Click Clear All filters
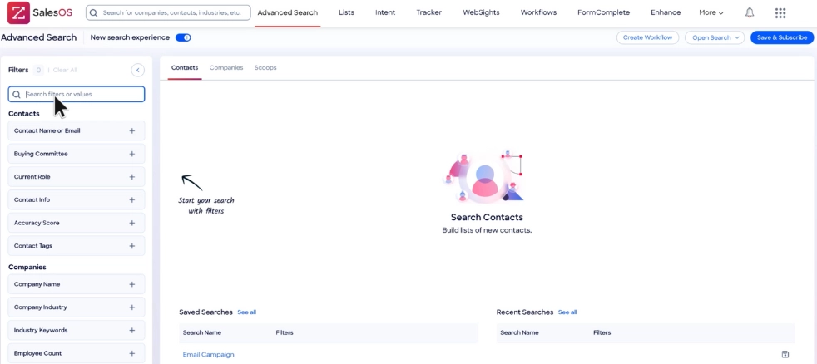 pyautogui.click(x=65, y=71)
